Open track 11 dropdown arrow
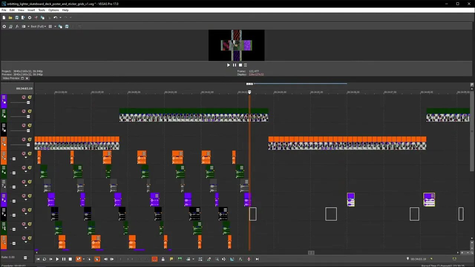The image size is (475, 267). click(26, 242)
